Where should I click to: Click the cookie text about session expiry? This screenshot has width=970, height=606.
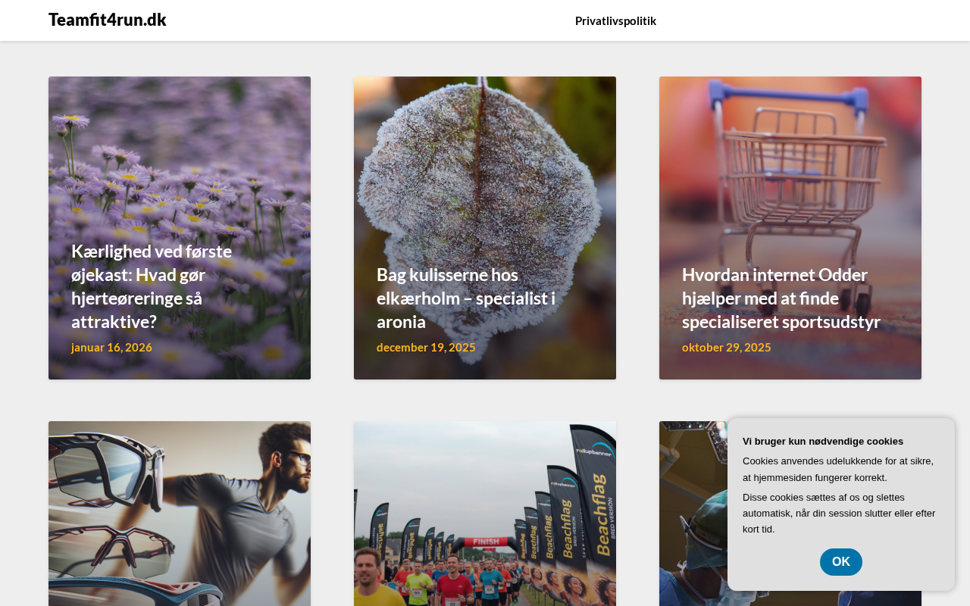click(839, 514)
